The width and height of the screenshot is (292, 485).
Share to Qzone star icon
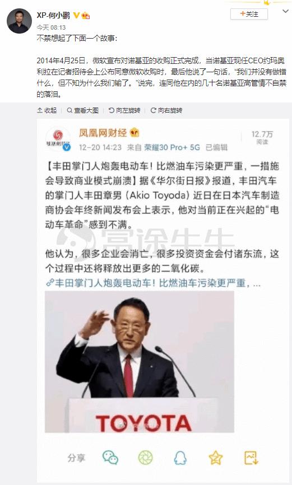tap(216, 458)
